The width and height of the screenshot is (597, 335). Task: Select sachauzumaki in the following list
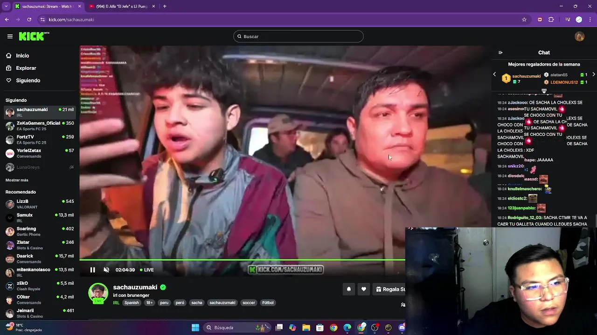coord(39,112)
